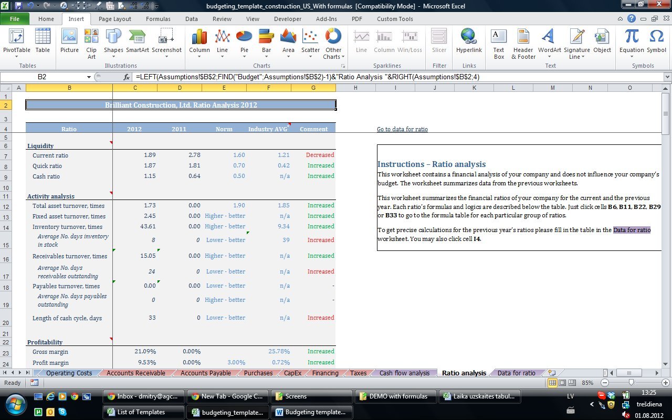
Task: Adjust the zoom level slider
Action: coord(631,383)
